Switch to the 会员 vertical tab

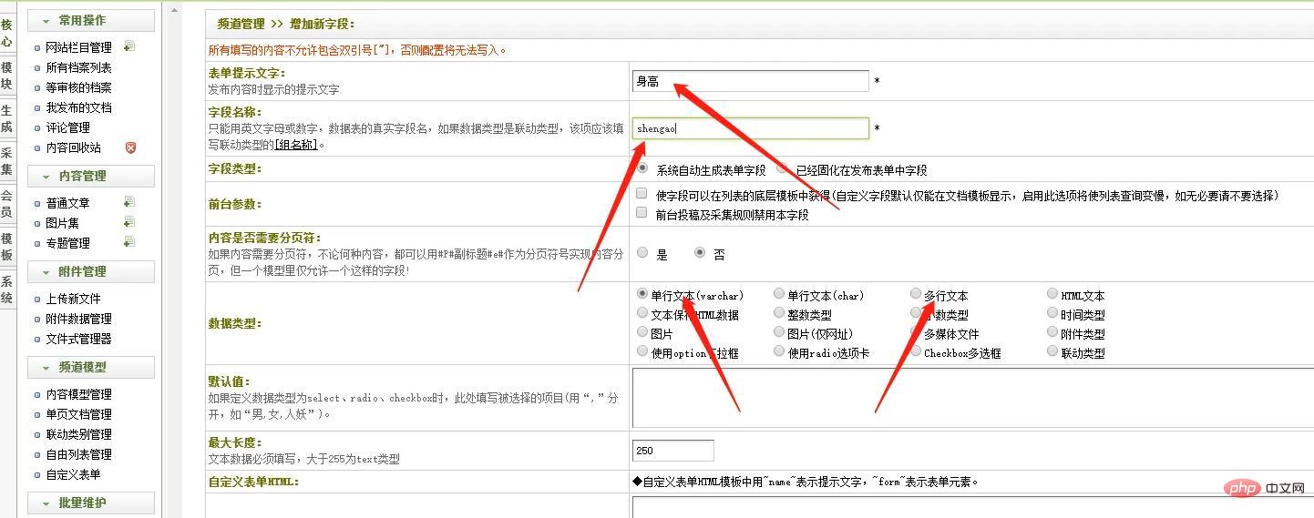(x=6, y=204)
